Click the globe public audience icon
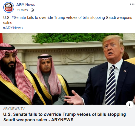 [32, 10]
